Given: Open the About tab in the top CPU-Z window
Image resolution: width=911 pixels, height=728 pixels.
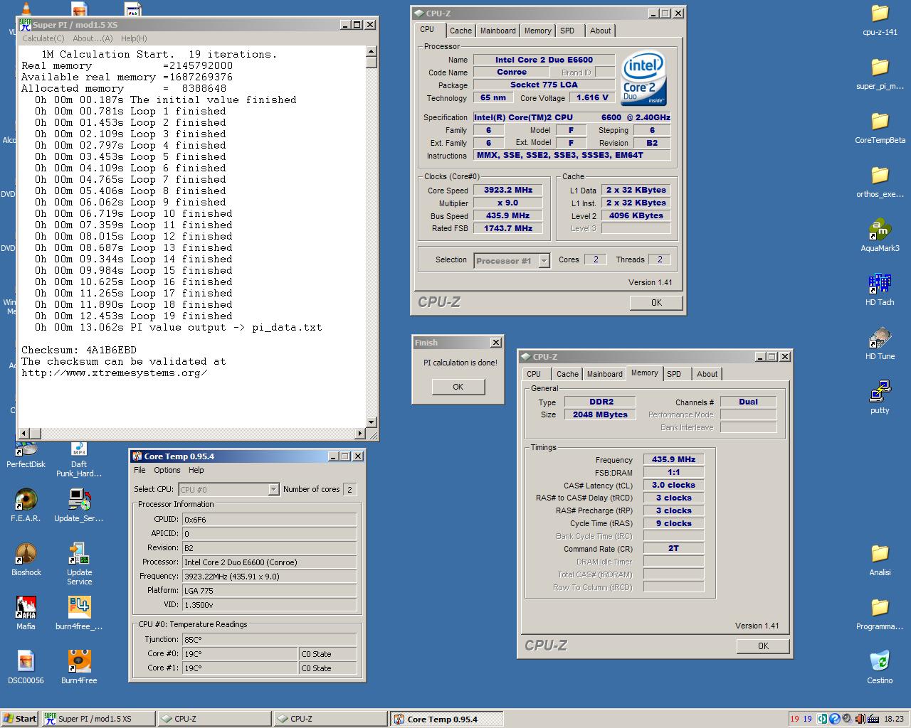Looking at the screenshot, I should pyautogui.click(x=600, y=31).
